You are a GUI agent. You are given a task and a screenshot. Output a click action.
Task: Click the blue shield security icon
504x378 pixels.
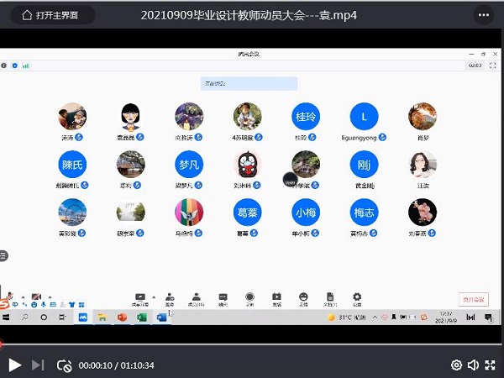point(15,66)
